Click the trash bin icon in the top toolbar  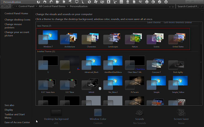(128, 2)
